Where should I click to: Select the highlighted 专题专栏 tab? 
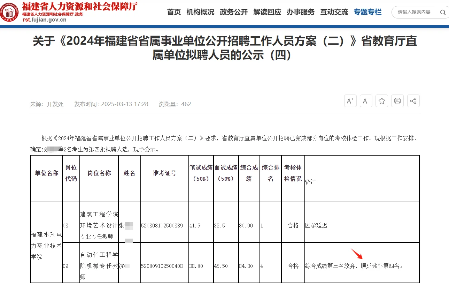click(x=367, y=12)
